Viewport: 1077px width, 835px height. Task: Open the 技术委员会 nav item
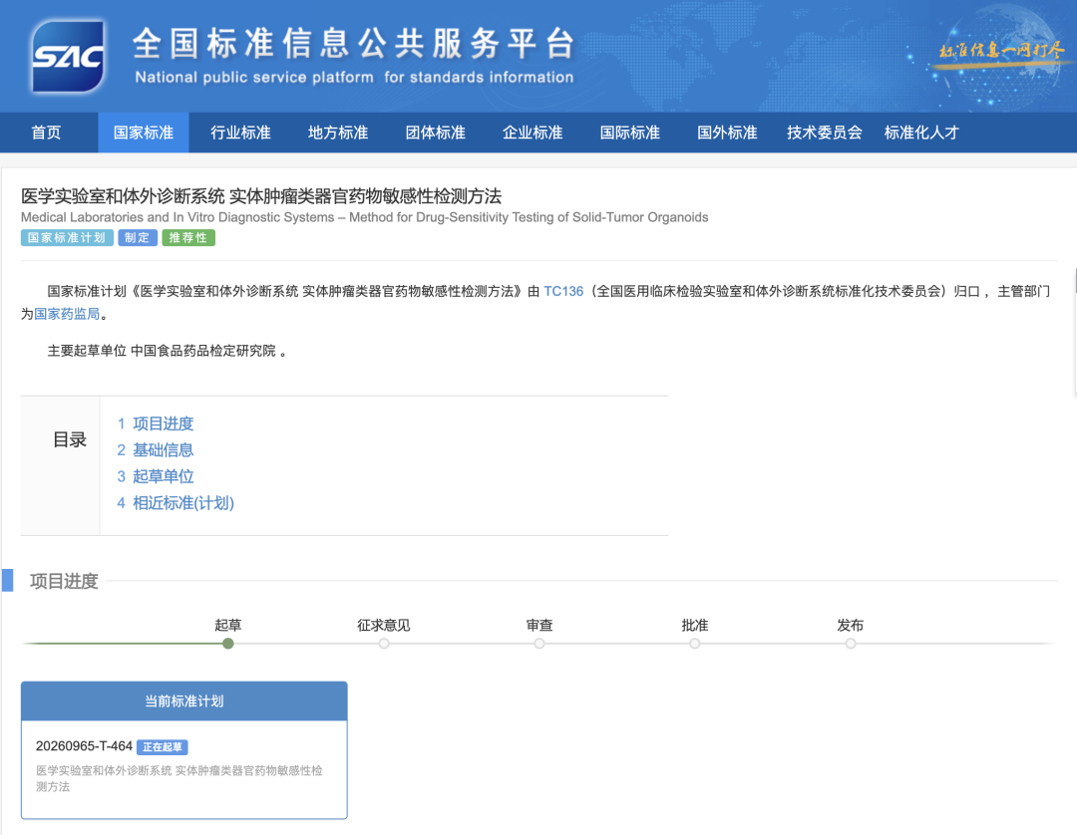tap(825, 133)
